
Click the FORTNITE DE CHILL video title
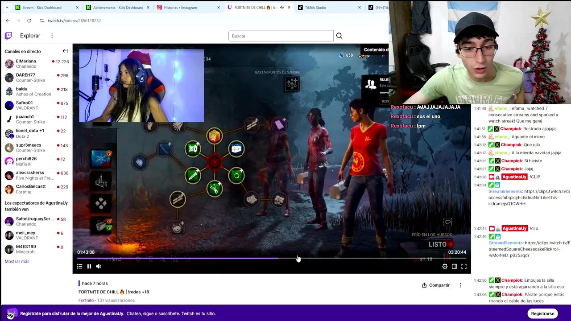point(114,292)
